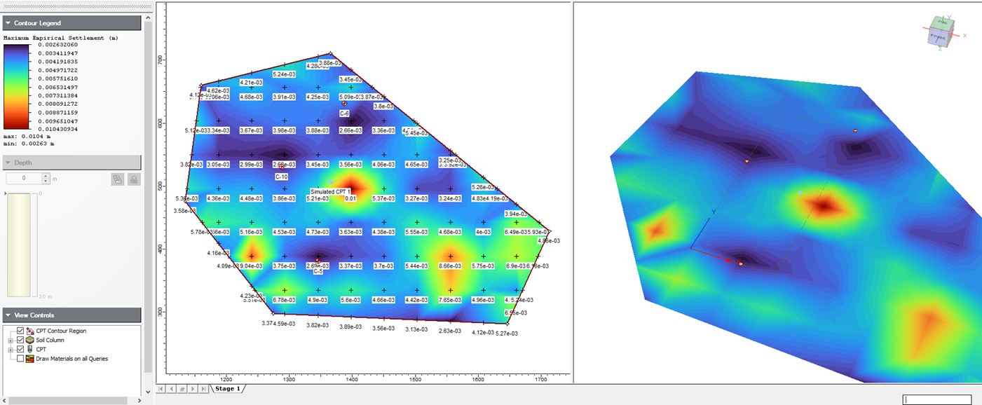Click the settlement contour color bar
Image resolution: width=982 pixels, height=405 pixels.
(x=17, y=88)
